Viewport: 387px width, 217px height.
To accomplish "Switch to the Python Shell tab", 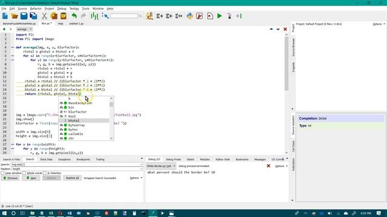I will pos(223,159).
